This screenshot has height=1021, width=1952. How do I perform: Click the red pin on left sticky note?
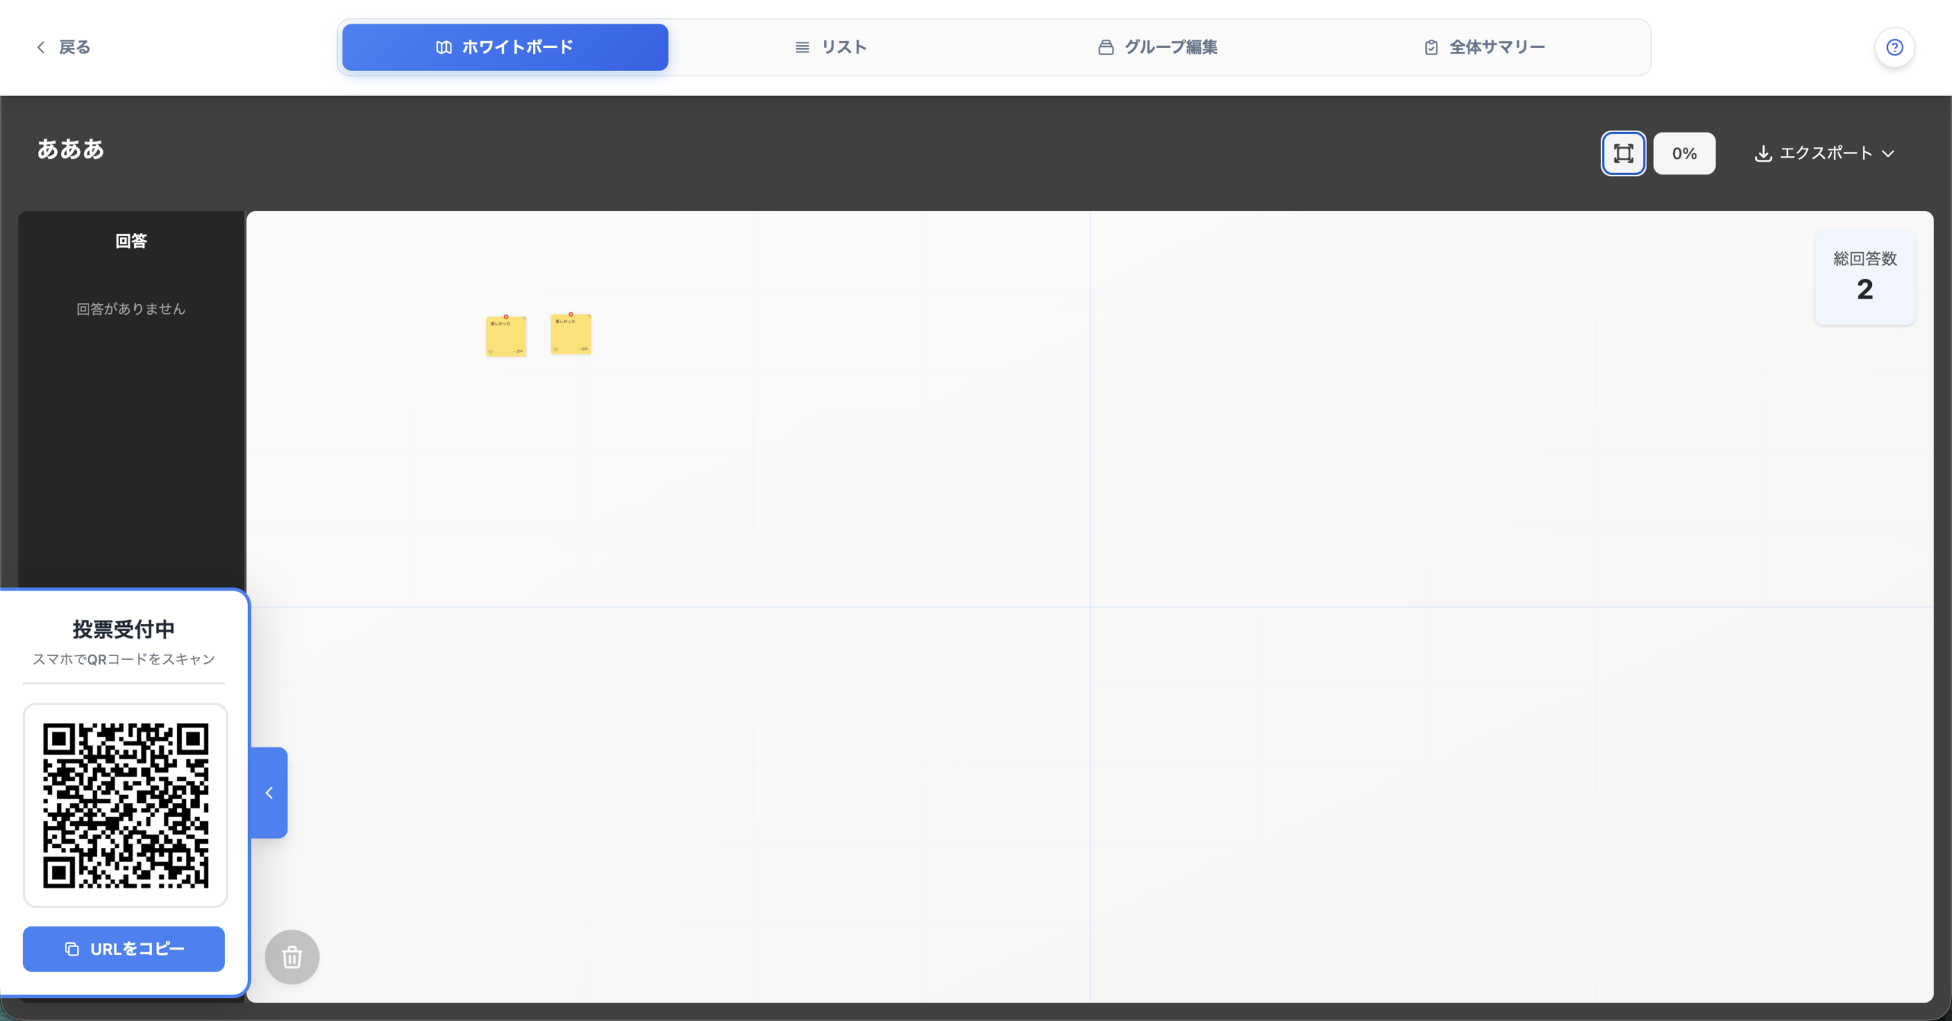coord(506,317)
